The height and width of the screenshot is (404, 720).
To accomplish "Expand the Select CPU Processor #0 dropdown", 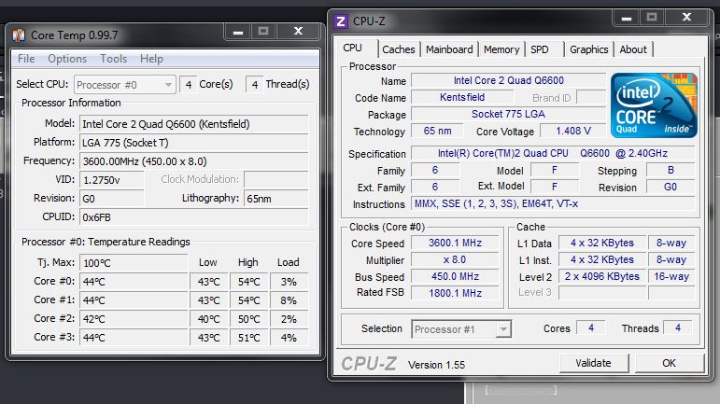I will pyautogui.click(x=125, y=85).
